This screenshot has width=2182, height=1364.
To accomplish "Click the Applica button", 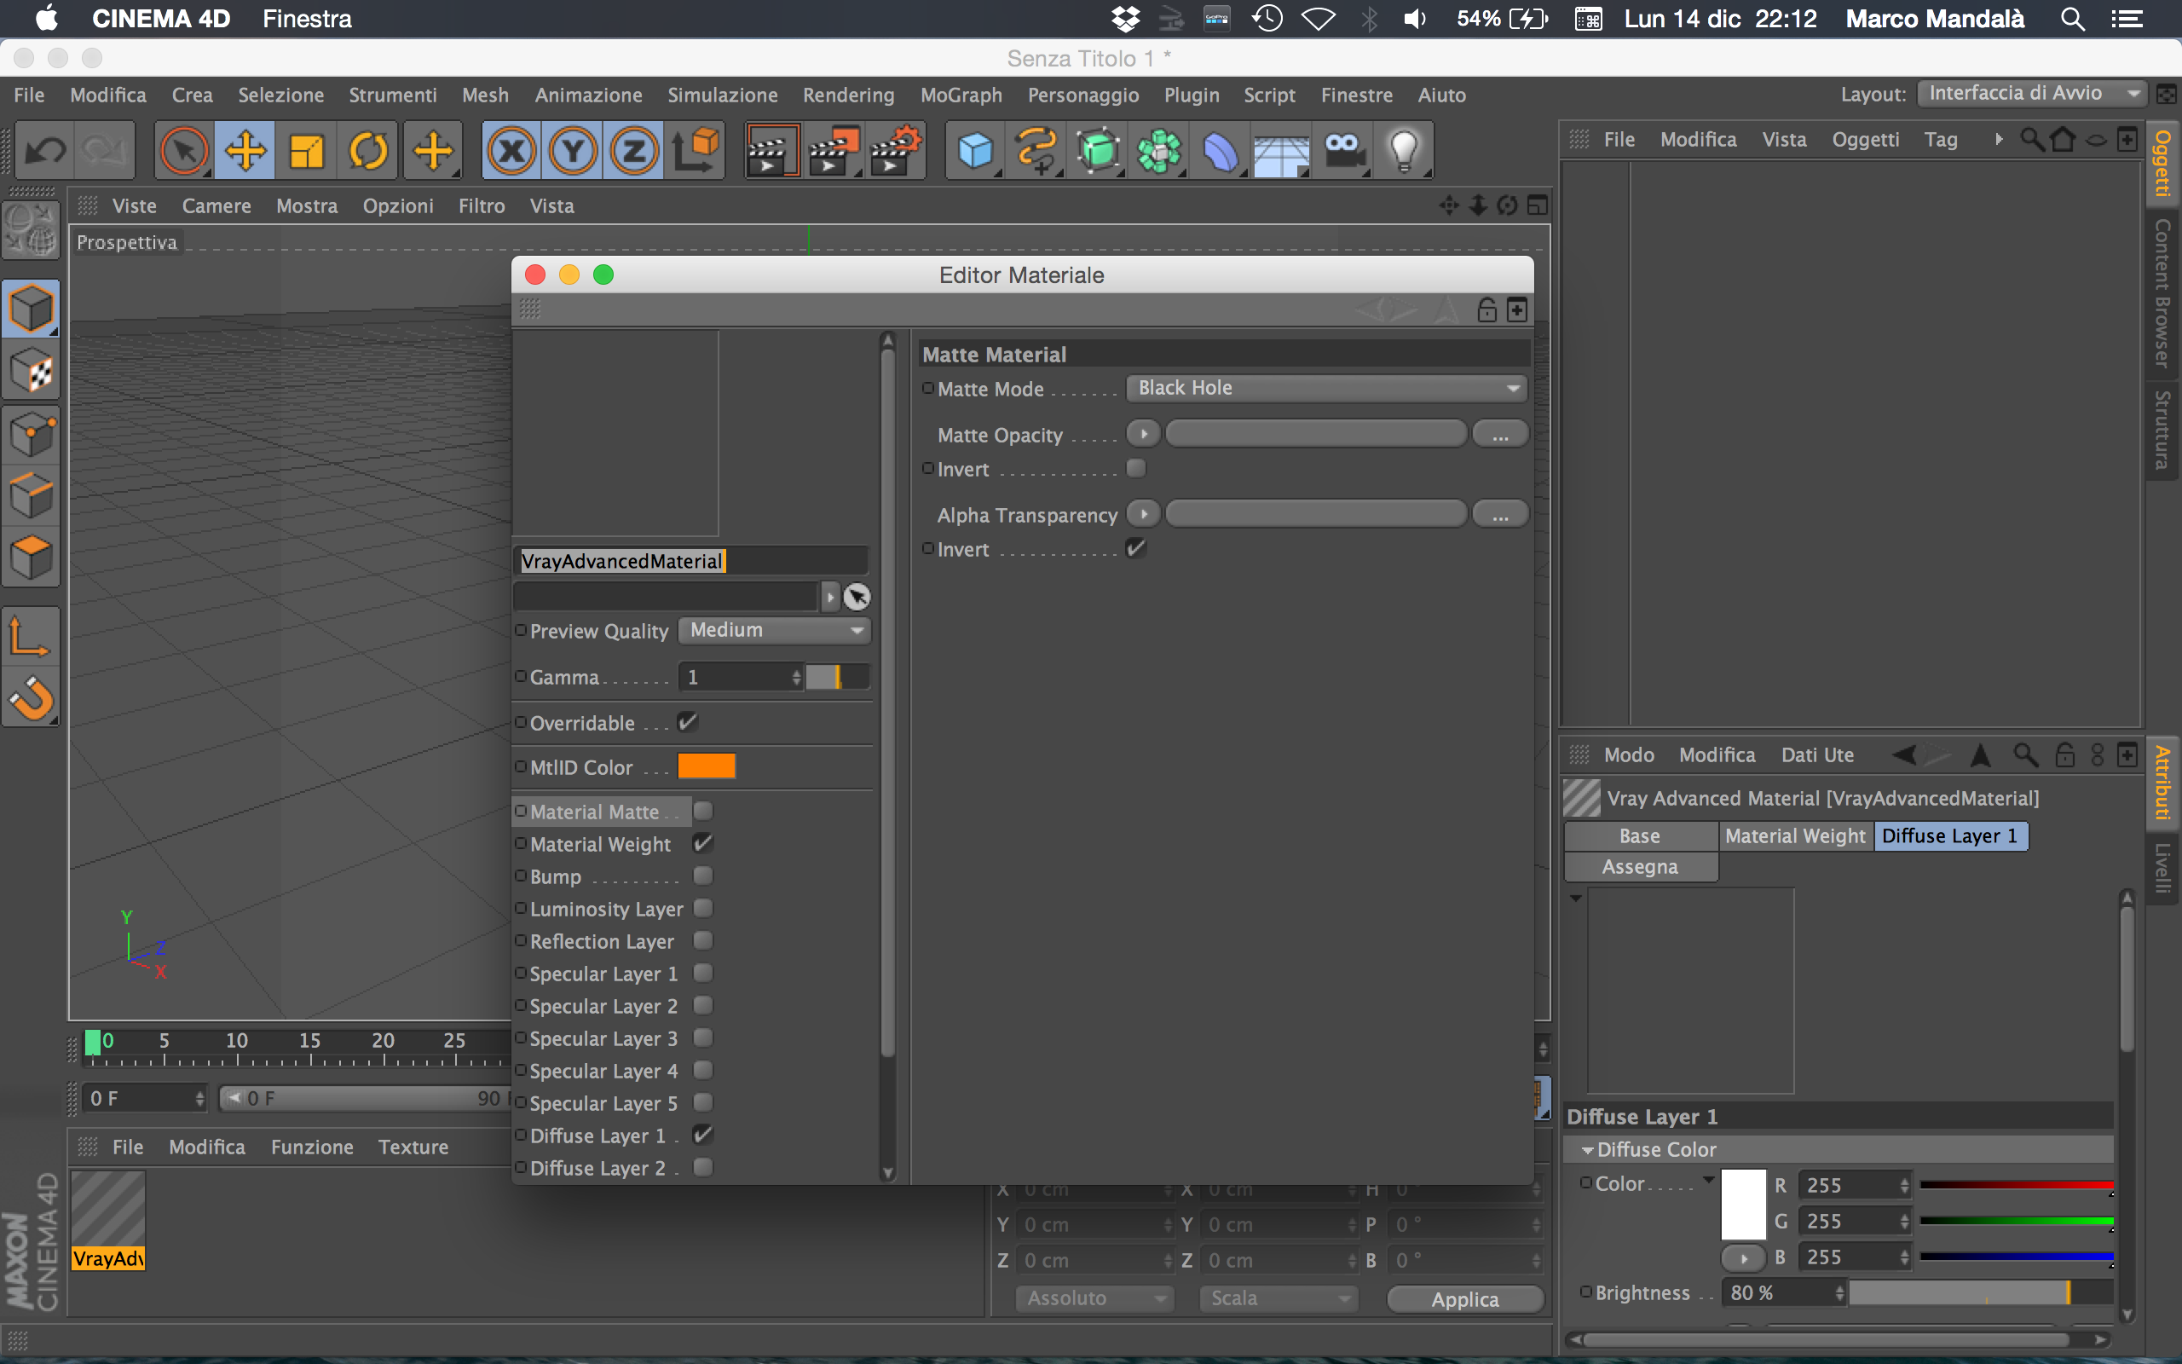I will [x=1464, y=1299].
